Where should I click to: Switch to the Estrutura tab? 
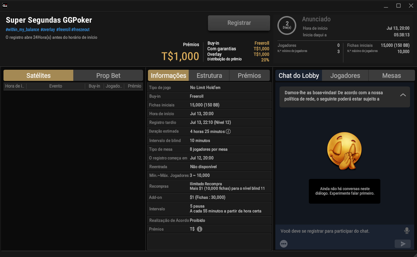(x=209, y=75)
